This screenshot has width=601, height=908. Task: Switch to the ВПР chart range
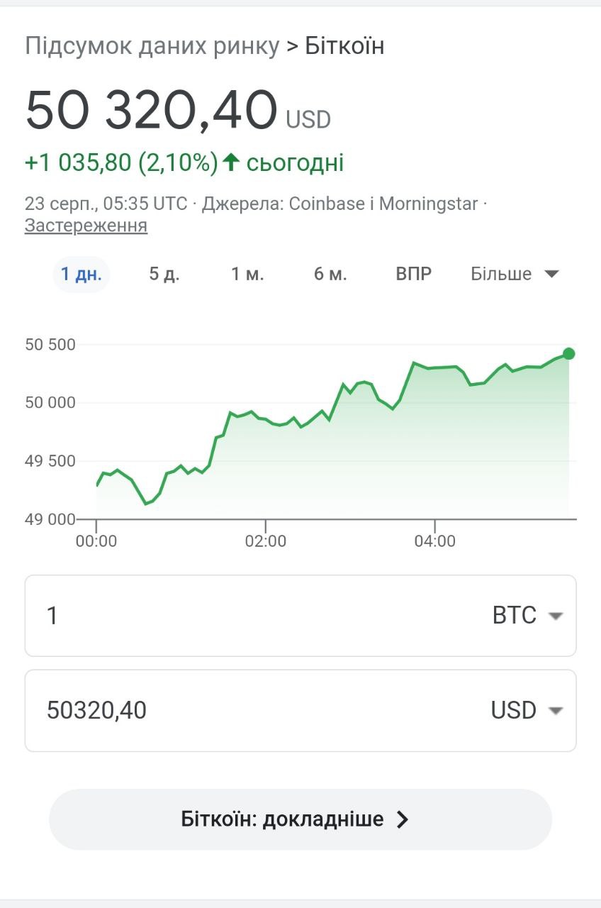(414, 275)
